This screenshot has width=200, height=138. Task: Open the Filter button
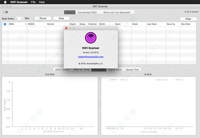pyautogui.click(x=188, y=19)
